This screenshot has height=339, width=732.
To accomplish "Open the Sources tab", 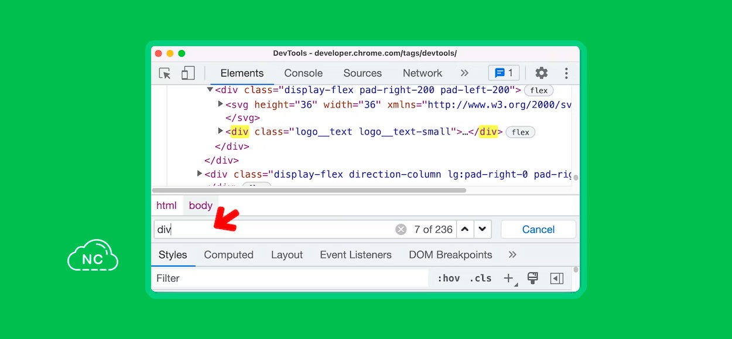I will click(x=362, y=73).
